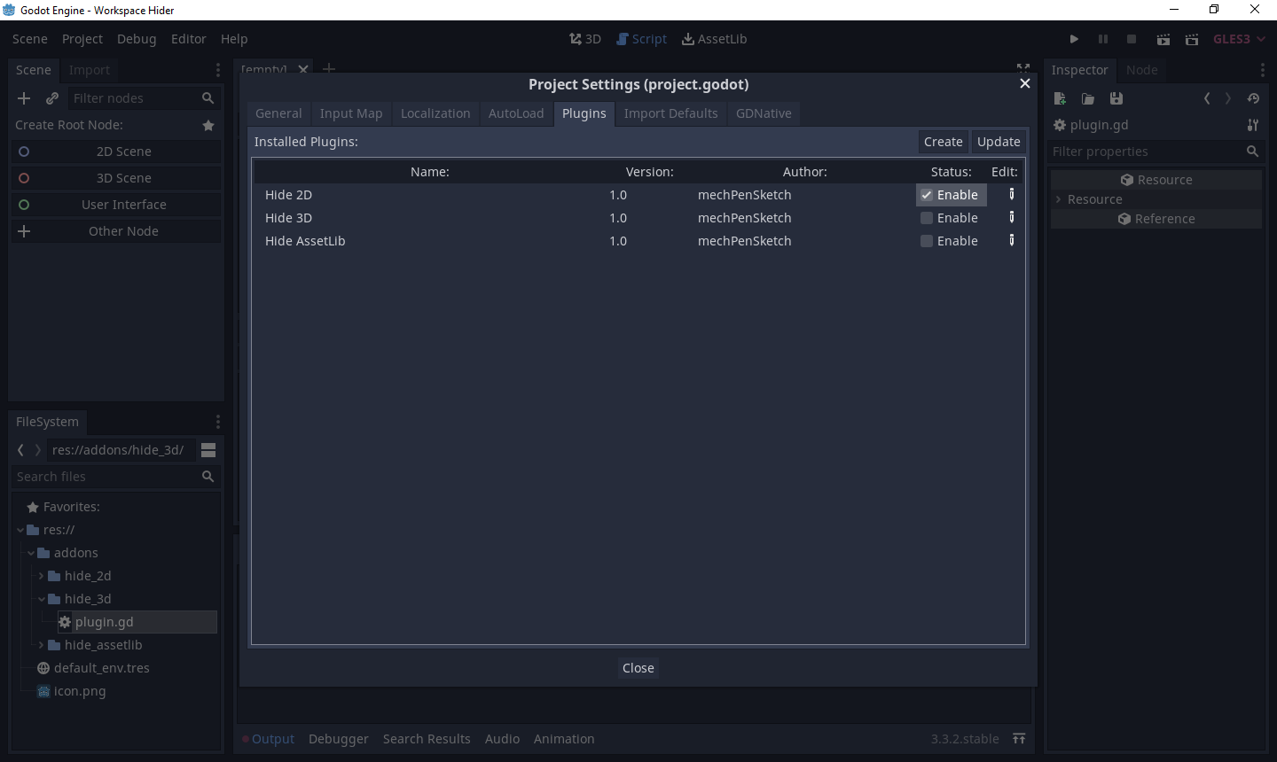Screen dimensions: 1277x762
Task: Collapse the hide_3d folder
Action: point(42,599)
